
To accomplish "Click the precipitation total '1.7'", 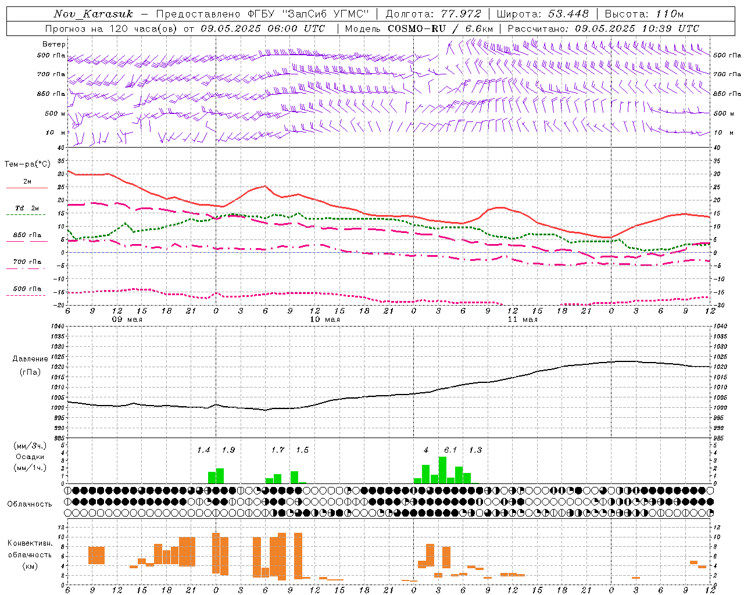I will pyautogui.click(x=278, y=450).
